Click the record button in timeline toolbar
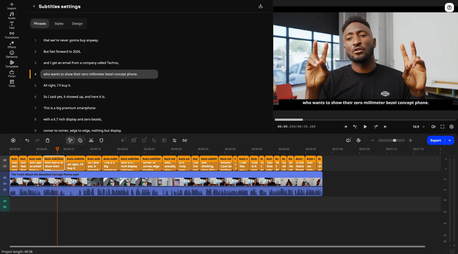The width and height of the screenshot is (458, 254). click(13, 140)
